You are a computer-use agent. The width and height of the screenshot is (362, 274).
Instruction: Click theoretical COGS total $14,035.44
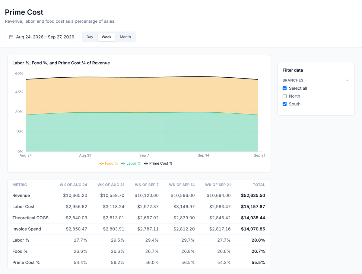(x=253, y=218)
